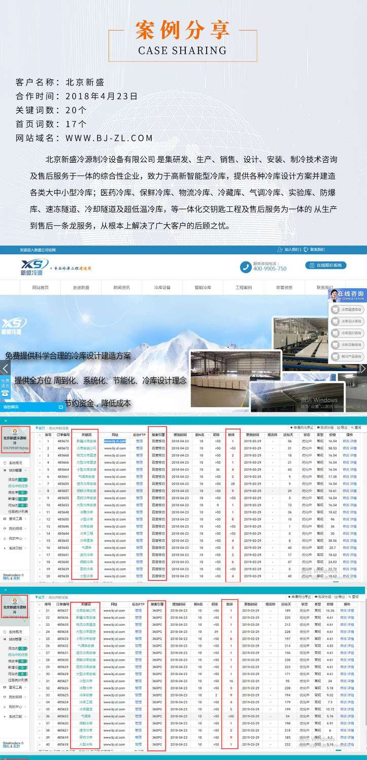Click www.bj-zl.com URL in order 485670 row

pos(115,441)
